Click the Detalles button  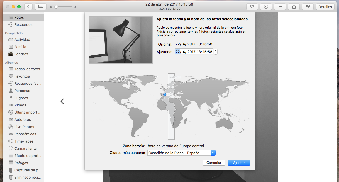[325, 7]
